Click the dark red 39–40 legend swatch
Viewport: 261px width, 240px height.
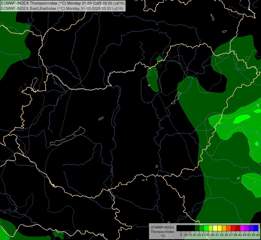238,228
